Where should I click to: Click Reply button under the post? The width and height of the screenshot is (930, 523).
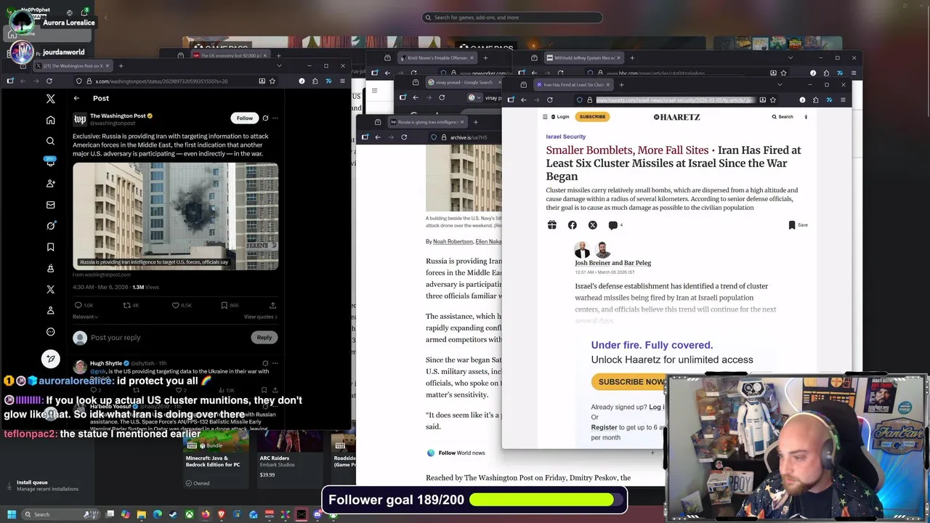[264, 337]
